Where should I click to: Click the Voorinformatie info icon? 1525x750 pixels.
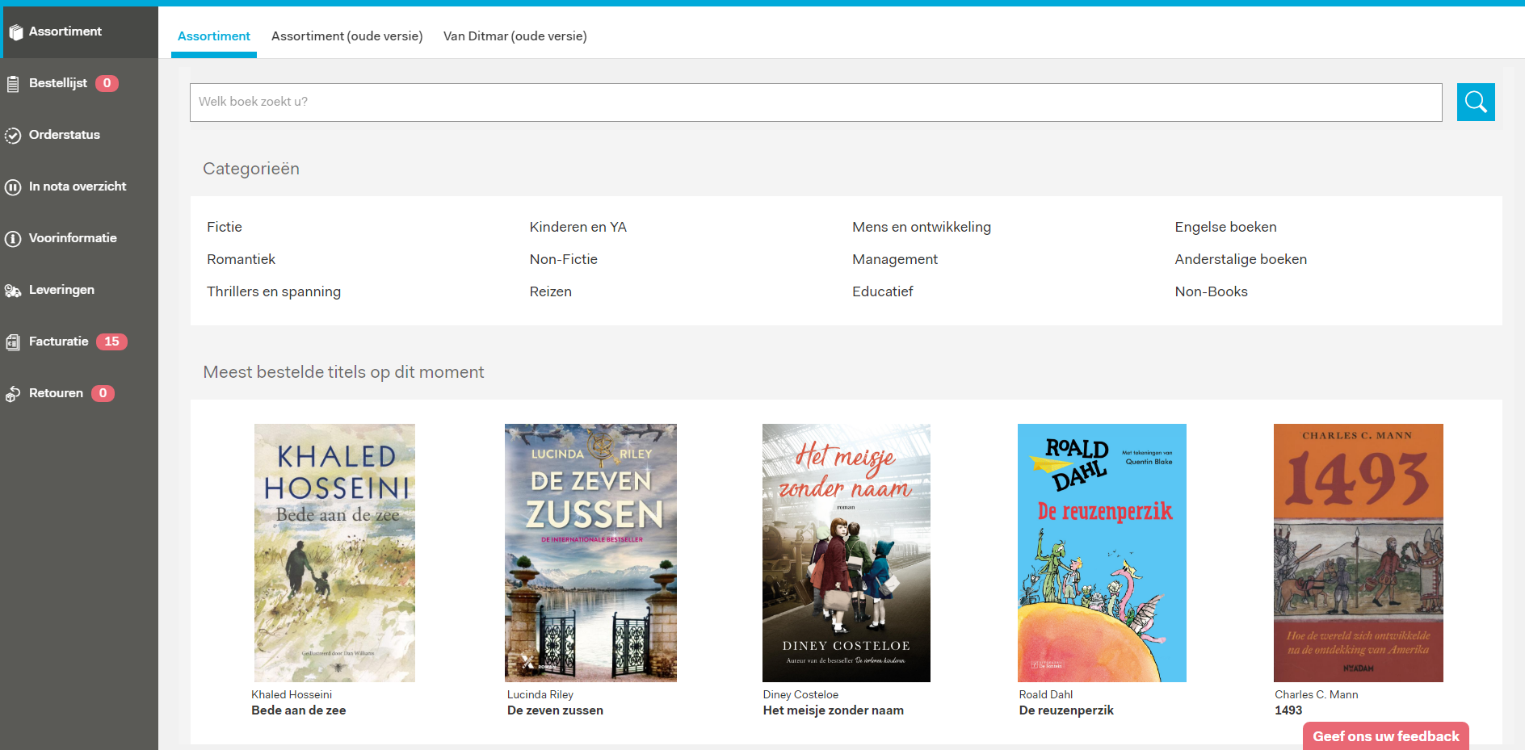coord(13,239)
